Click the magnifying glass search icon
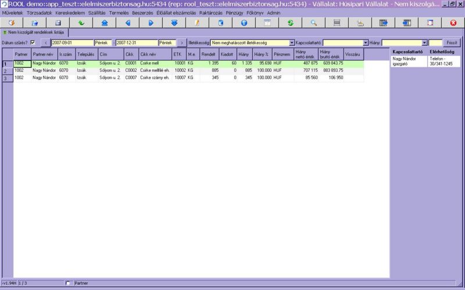Image resolution: width=465 pixels, height=290 pixels. [314, 23]
